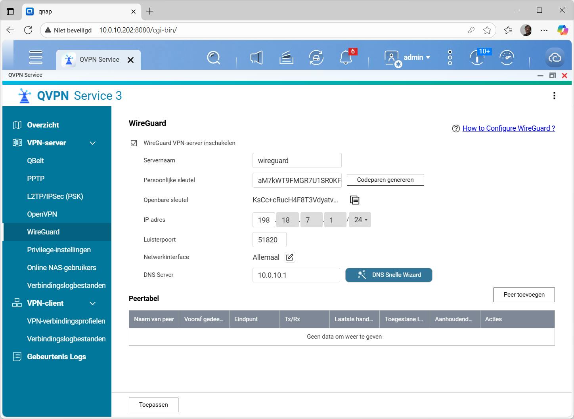Screen dimensions: 574x419
Task: Edit the Netwerkinterface setting
Action: click(290, 257)
